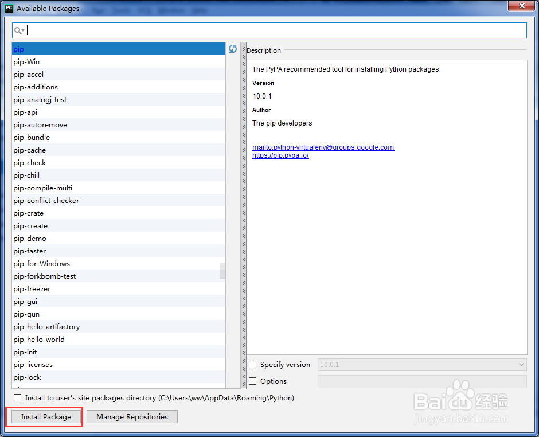Screen dimensions: 539x437
Task: Select the pip-init package
Action: pos(119,352)
